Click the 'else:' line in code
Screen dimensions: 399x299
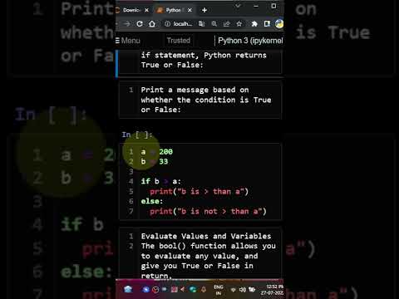click(152, 201)
